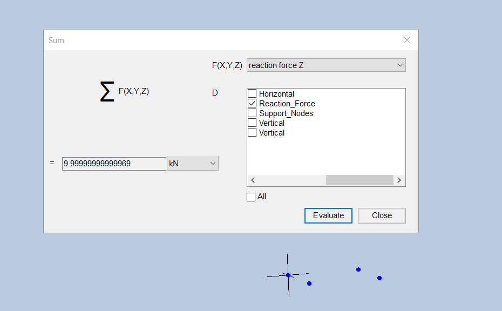Check the Horizontal checkbox

click(252, 93)
